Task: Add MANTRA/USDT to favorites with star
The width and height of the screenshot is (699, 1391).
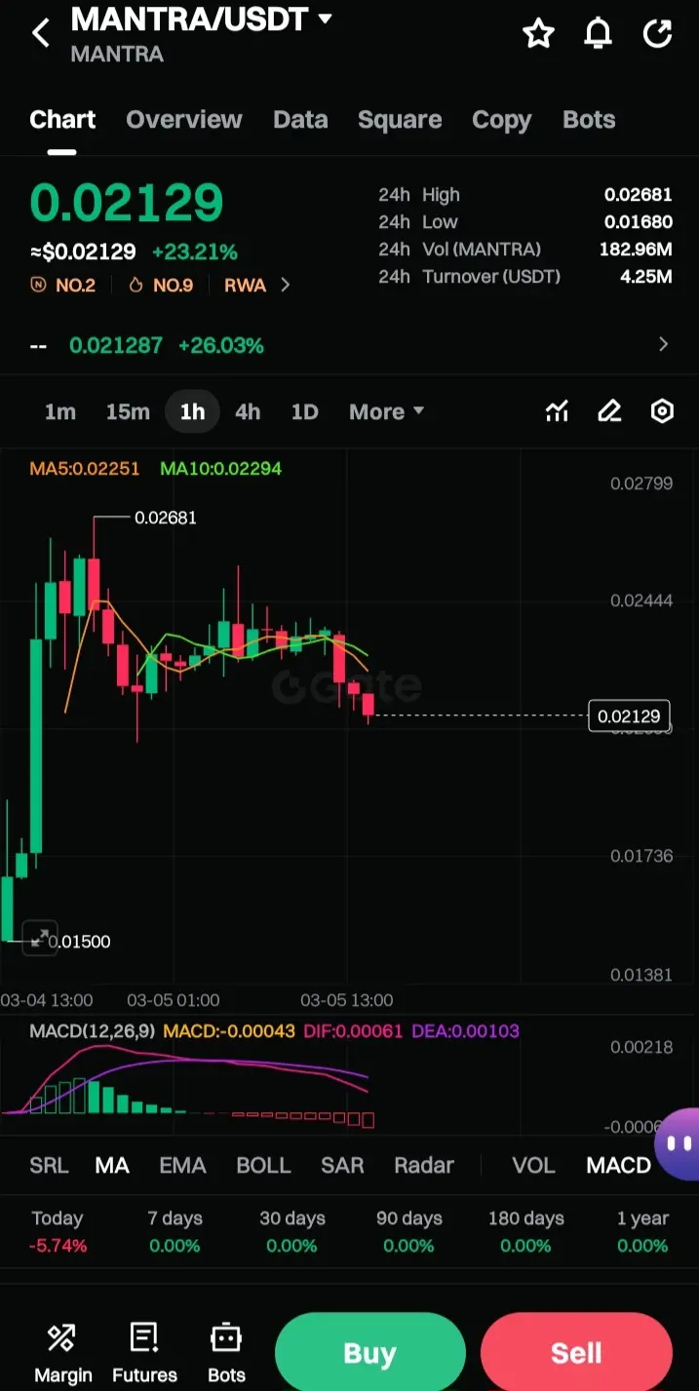Action: (x=538, y=33)
